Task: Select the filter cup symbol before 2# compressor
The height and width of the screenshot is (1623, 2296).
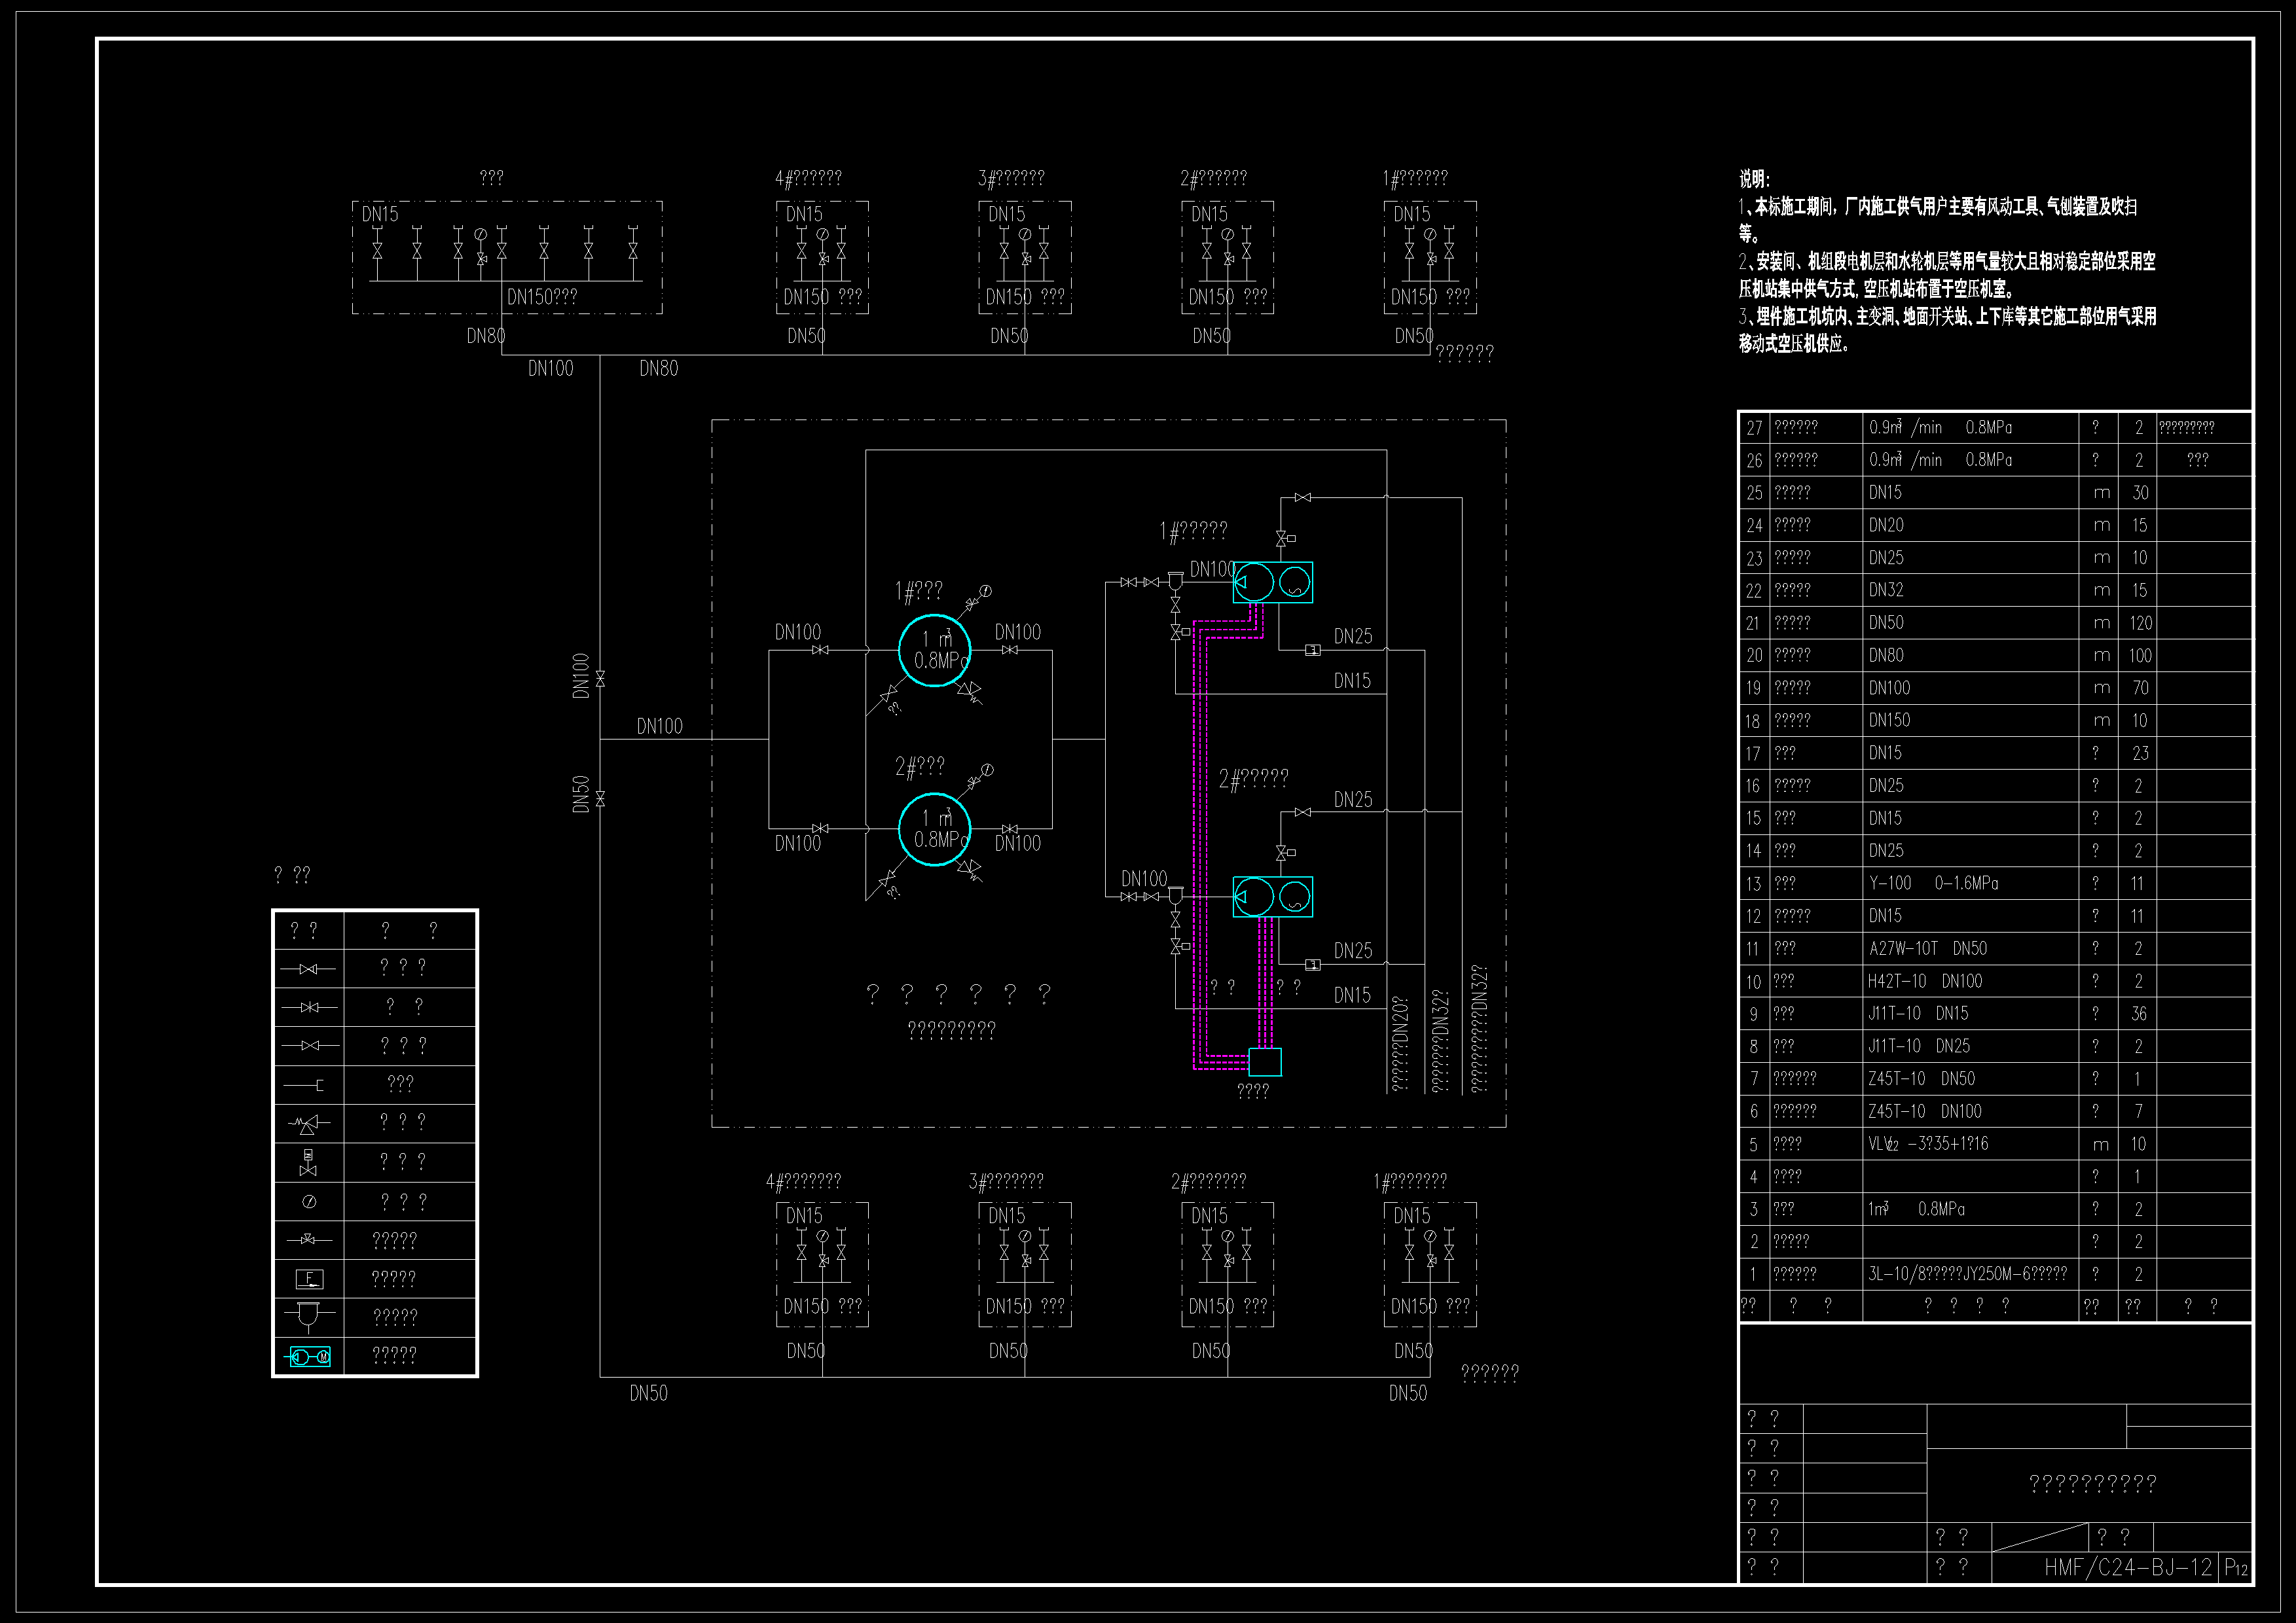Action: 1176,897
